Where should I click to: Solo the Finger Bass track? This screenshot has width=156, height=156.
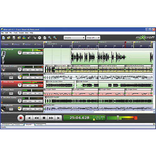click(x=30, y=94)
